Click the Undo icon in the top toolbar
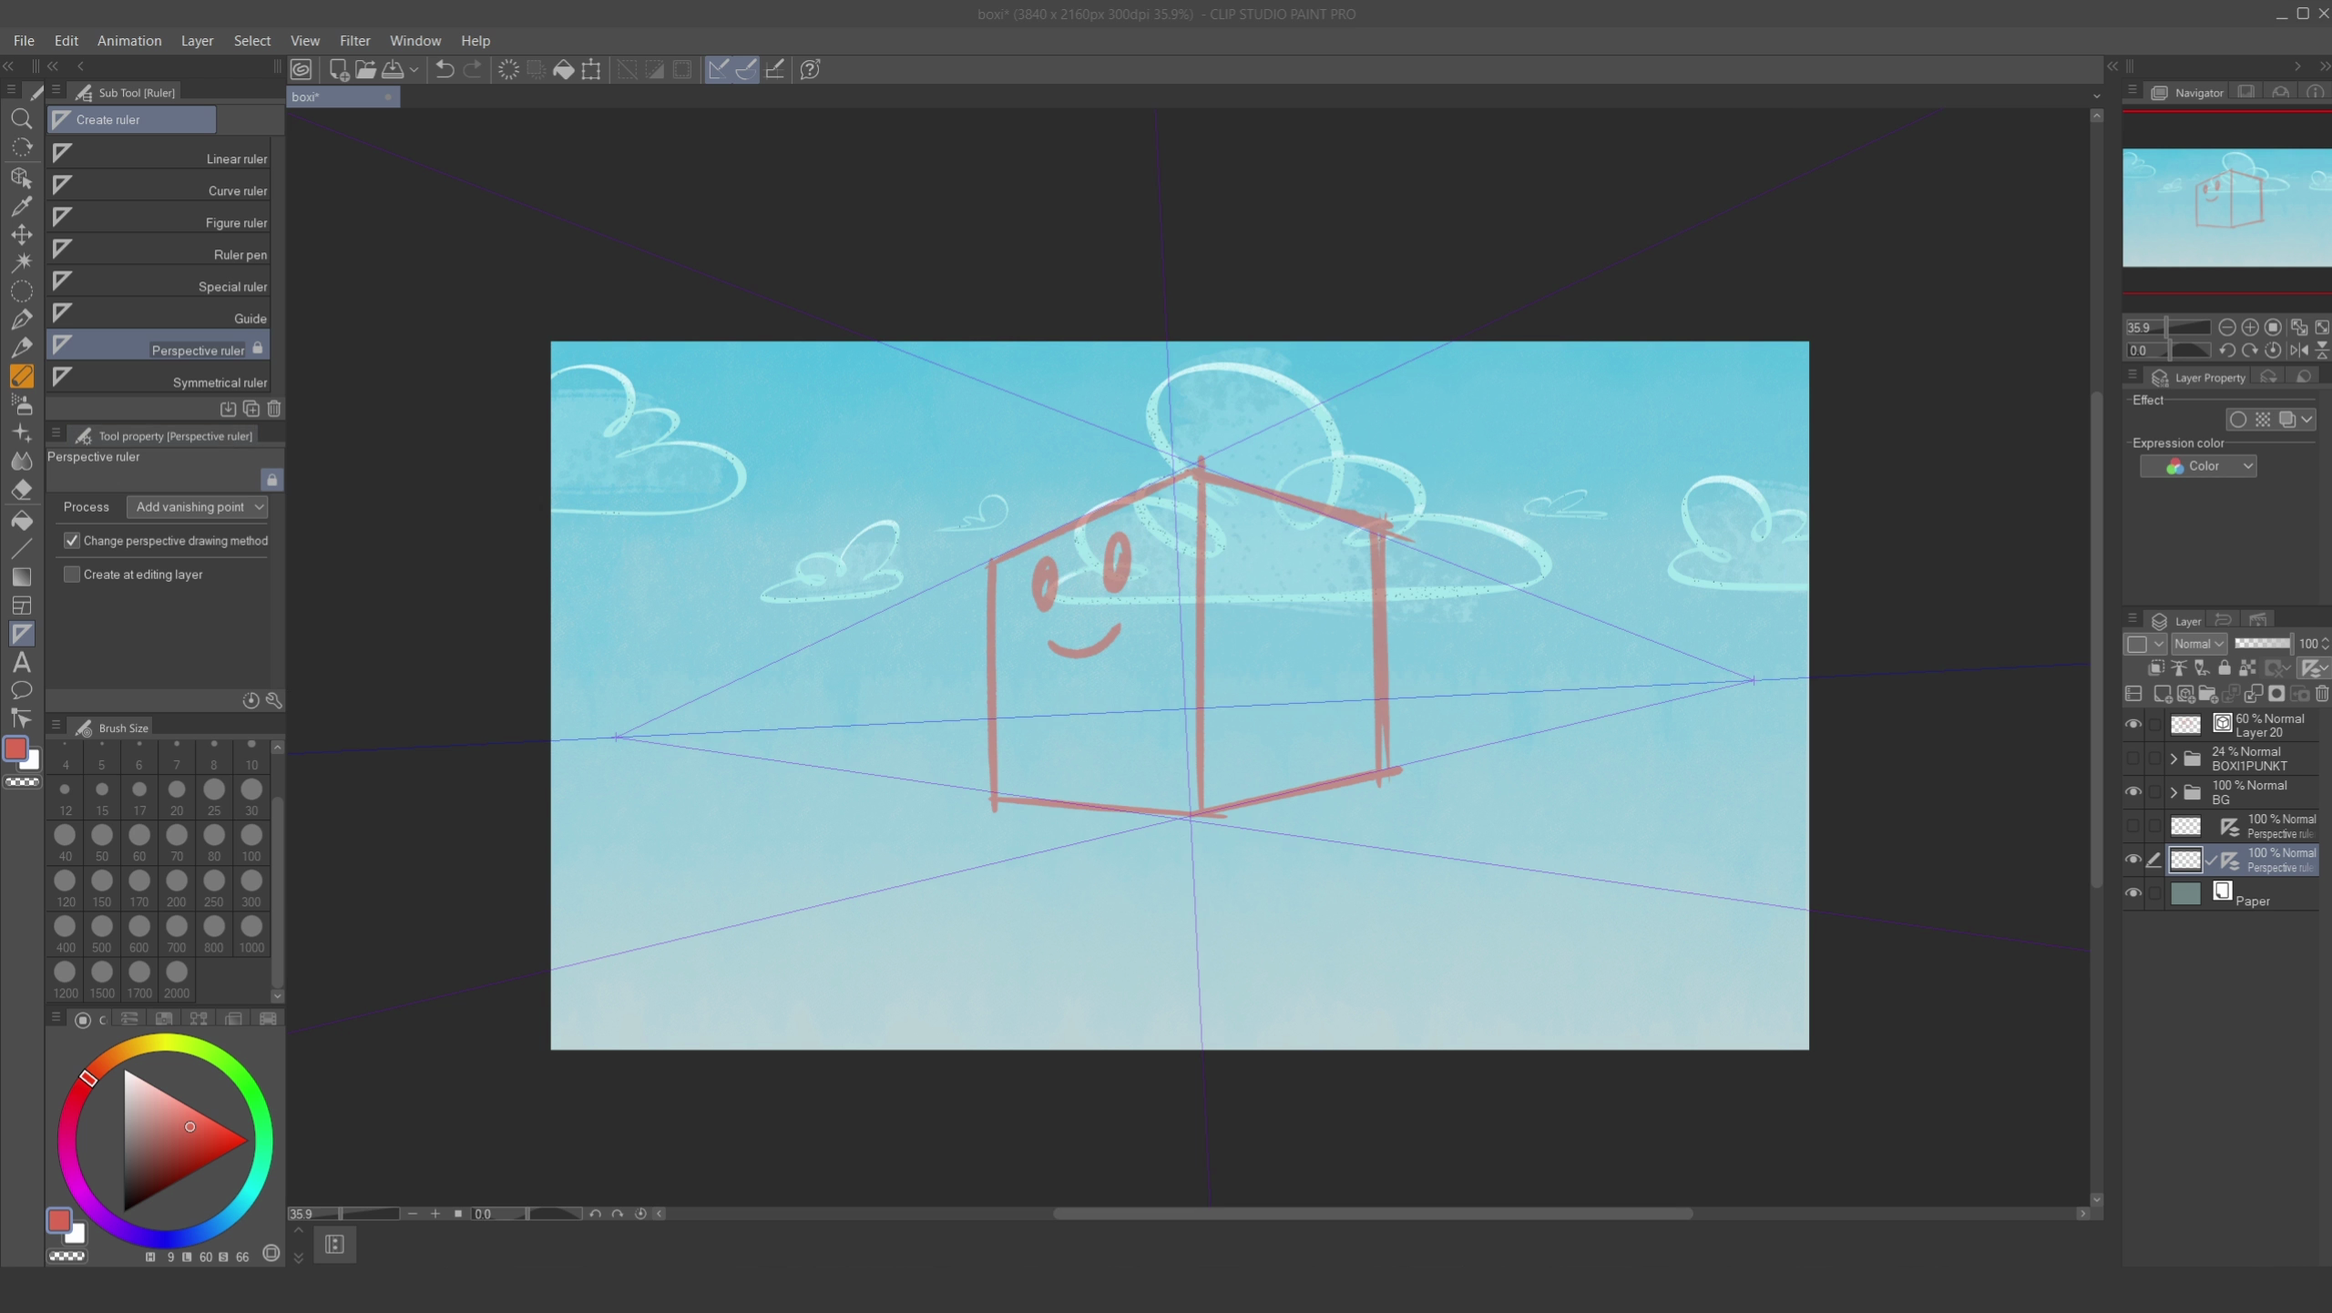The width and height of the screenshot is (2332, 1313). [444, 68]
